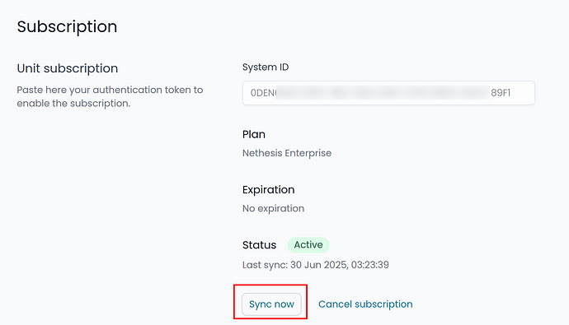Click the 'enable the subscription.' text line
569x325 pixels.
click(x=73, y=104)
